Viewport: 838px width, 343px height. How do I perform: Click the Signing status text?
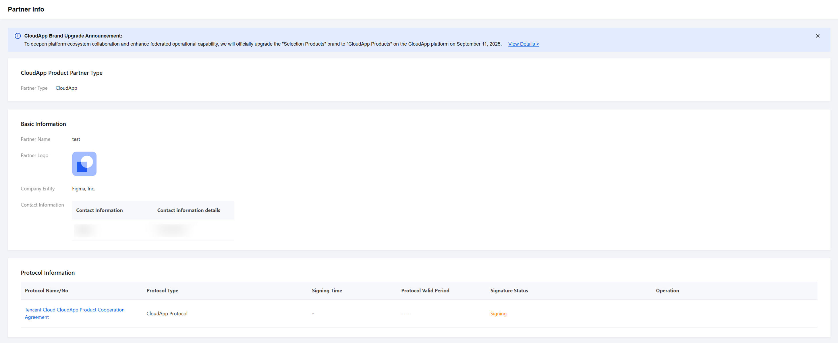coord(498,313)
